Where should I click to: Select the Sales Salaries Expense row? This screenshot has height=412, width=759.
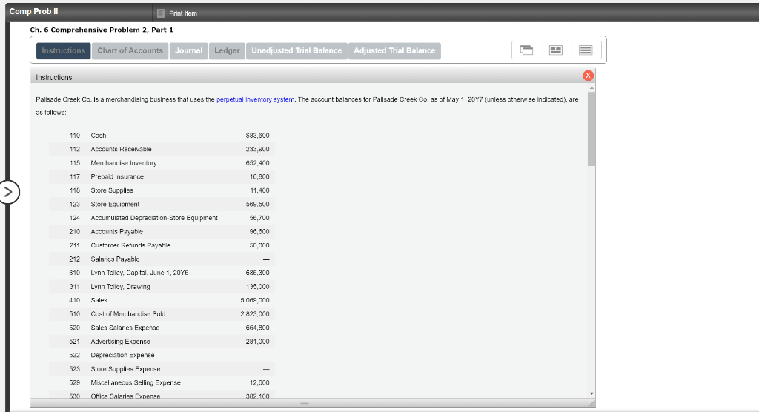pos(162,328)
